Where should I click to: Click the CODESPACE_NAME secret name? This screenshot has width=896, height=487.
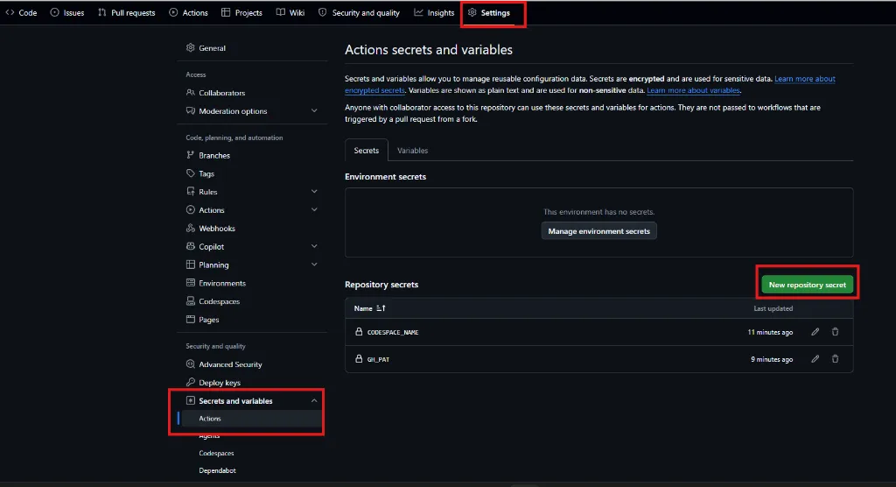(x=393, y=332)
